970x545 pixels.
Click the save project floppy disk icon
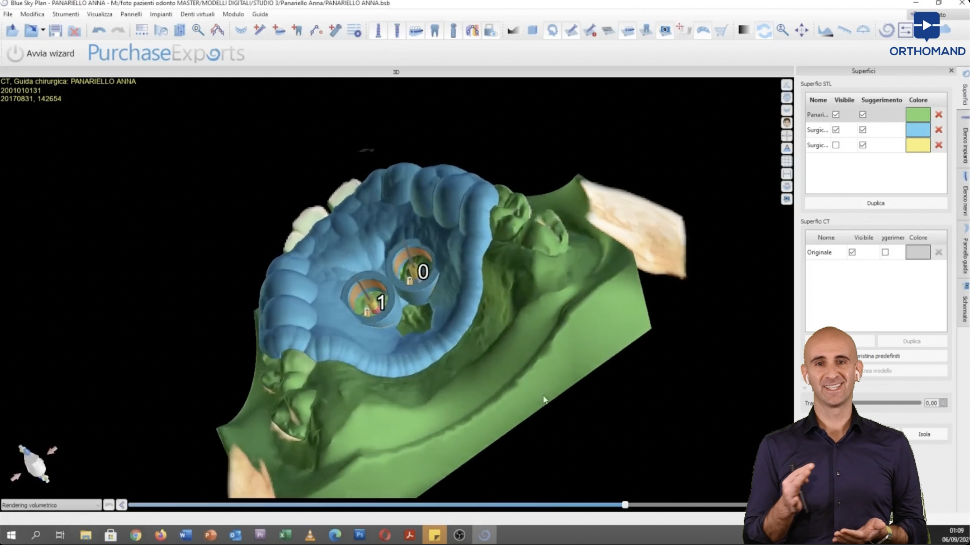coord(55,30)
